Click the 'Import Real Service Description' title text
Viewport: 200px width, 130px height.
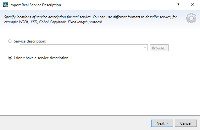point(35,5)
